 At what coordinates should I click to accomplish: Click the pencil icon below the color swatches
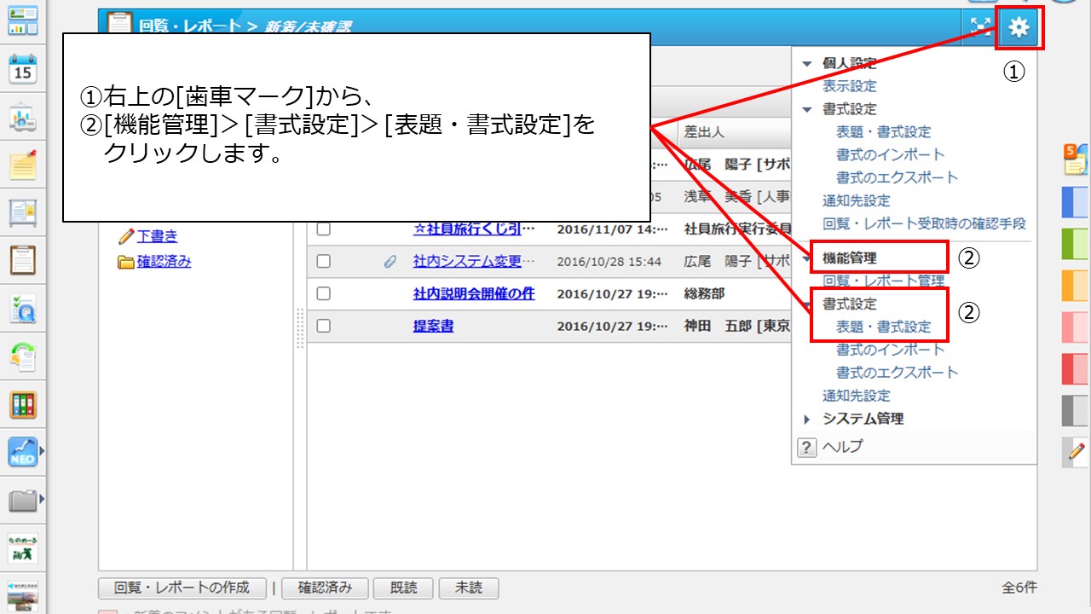(1077, 451)
